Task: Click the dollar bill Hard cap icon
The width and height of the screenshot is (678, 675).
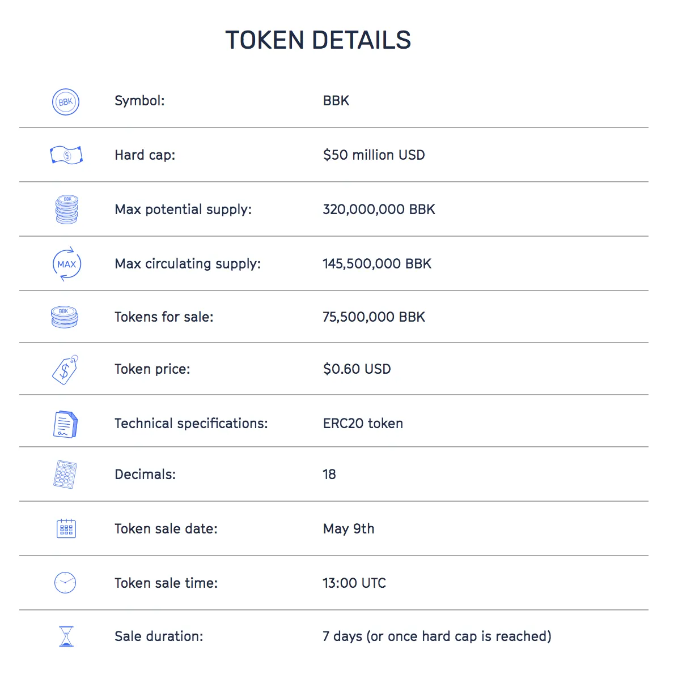Action: pos(66,155)
